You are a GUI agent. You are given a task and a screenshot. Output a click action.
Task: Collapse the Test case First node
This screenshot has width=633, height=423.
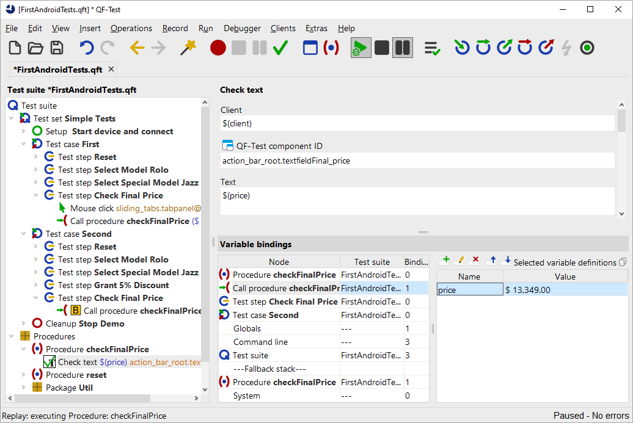(x=24, y=144)
